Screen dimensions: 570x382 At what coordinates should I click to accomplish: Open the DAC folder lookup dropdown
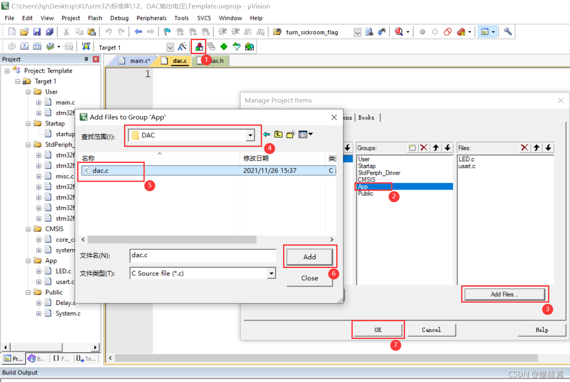pyautogui.click(x=250, y=135)
